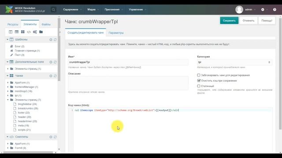
Task: Open the headerInner (23) chunk
Action: tap(27, 121)
